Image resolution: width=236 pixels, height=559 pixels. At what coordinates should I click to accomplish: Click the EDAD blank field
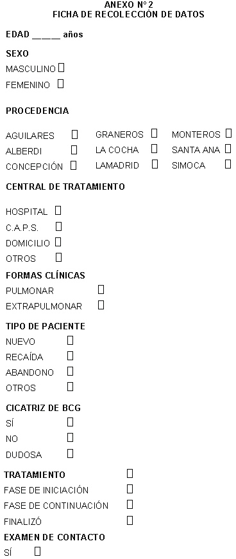pyautogui.click(x=46, y=35)
